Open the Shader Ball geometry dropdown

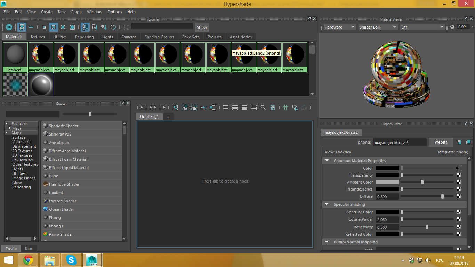pyautogui.click(x=378, y=27)
